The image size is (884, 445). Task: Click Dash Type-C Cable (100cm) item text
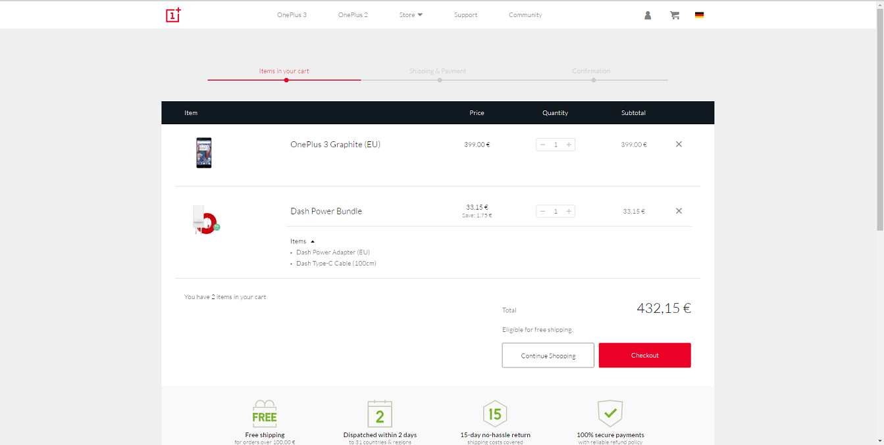pos(336,264)
